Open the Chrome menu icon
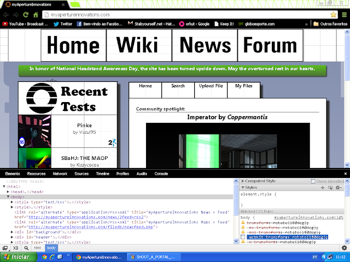The width and height of the screenshot is (350, 262). point(344,15)
